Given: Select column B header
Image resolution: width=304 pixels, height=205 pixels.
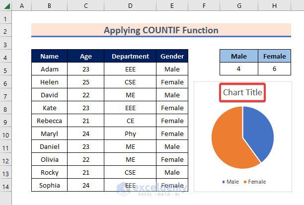Looking at the screenshot, I should tap(50, 5).
